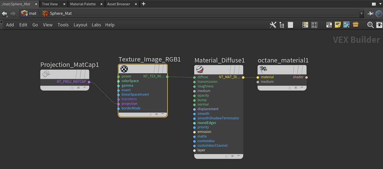The width and height of the screenshot is (383, 169).
Task: Open the tree list view icon
Action: pyautogui.click(x=282, y=25)
